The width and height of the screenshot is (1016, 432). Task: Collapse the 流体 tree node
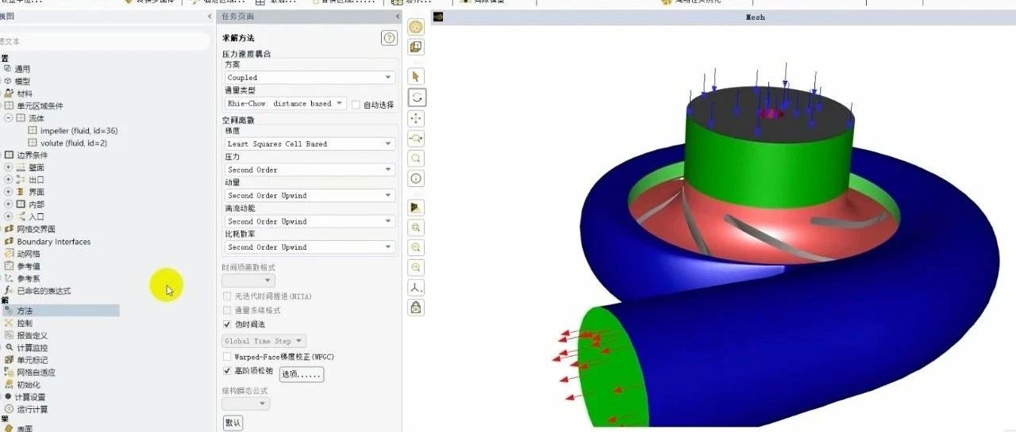[x=9, y=118]
